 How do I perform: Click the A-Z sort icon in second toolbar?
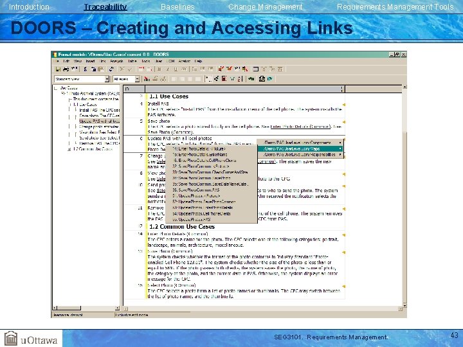point(241,79)
